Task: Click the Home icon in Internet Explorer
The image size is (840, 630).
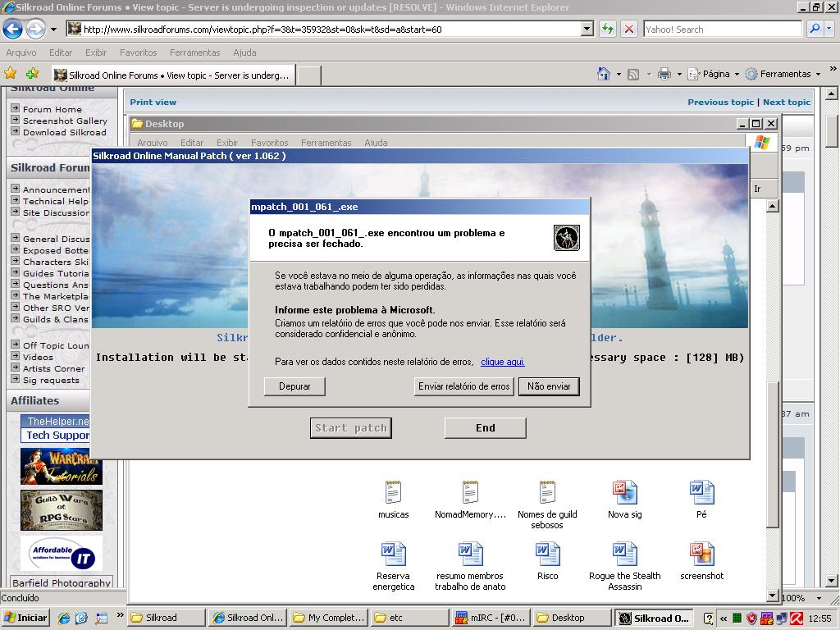Action: [x=605, y=73]
